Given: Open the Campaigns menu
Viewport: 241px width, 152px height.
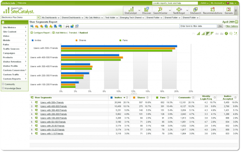Looking at the screenshot, I should [14, 53].
